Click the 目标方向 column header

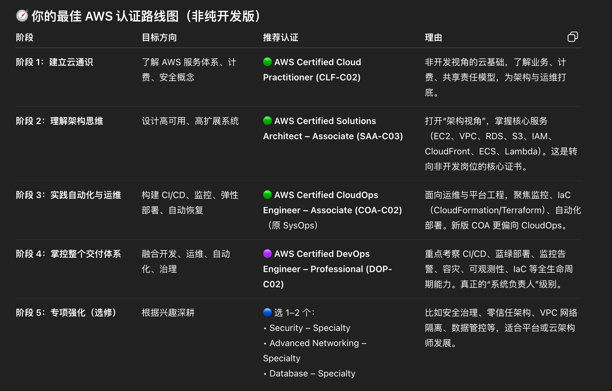(159, 37)
